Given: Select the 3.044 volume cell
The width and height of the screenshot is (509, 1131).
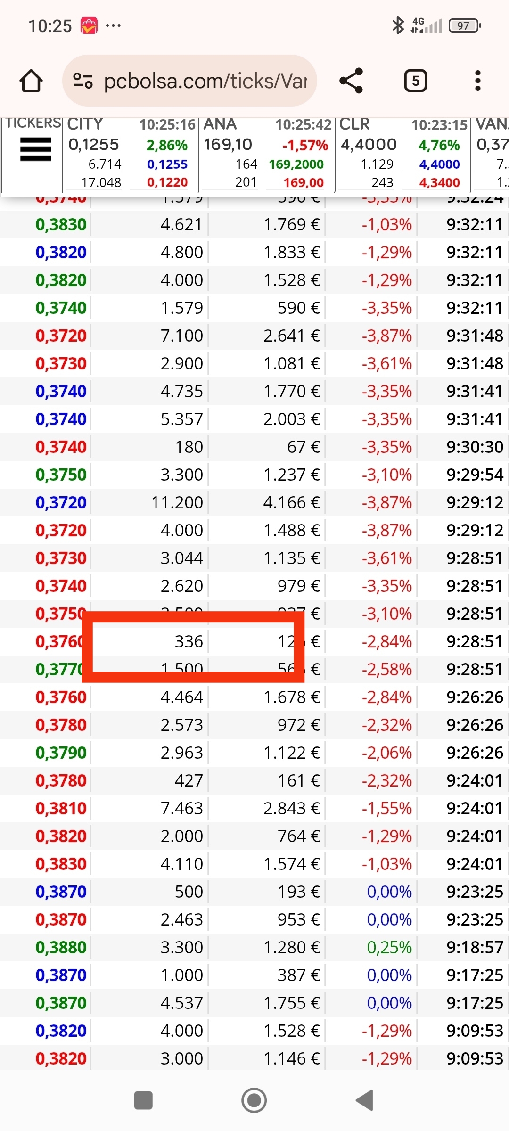Looking at the screenshot, I should click(x=181, y=558).
